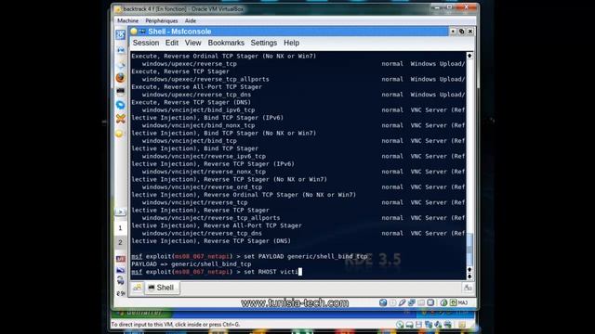Click inner VM hard disk status icon
This screenshot has width=595, height=334.
[x=383, y=302]
